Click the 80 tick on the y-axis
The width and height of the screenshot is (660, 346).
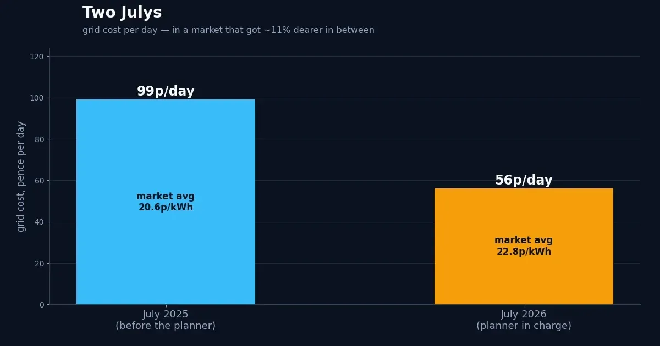pyautogui.click(x=40, y=139)
